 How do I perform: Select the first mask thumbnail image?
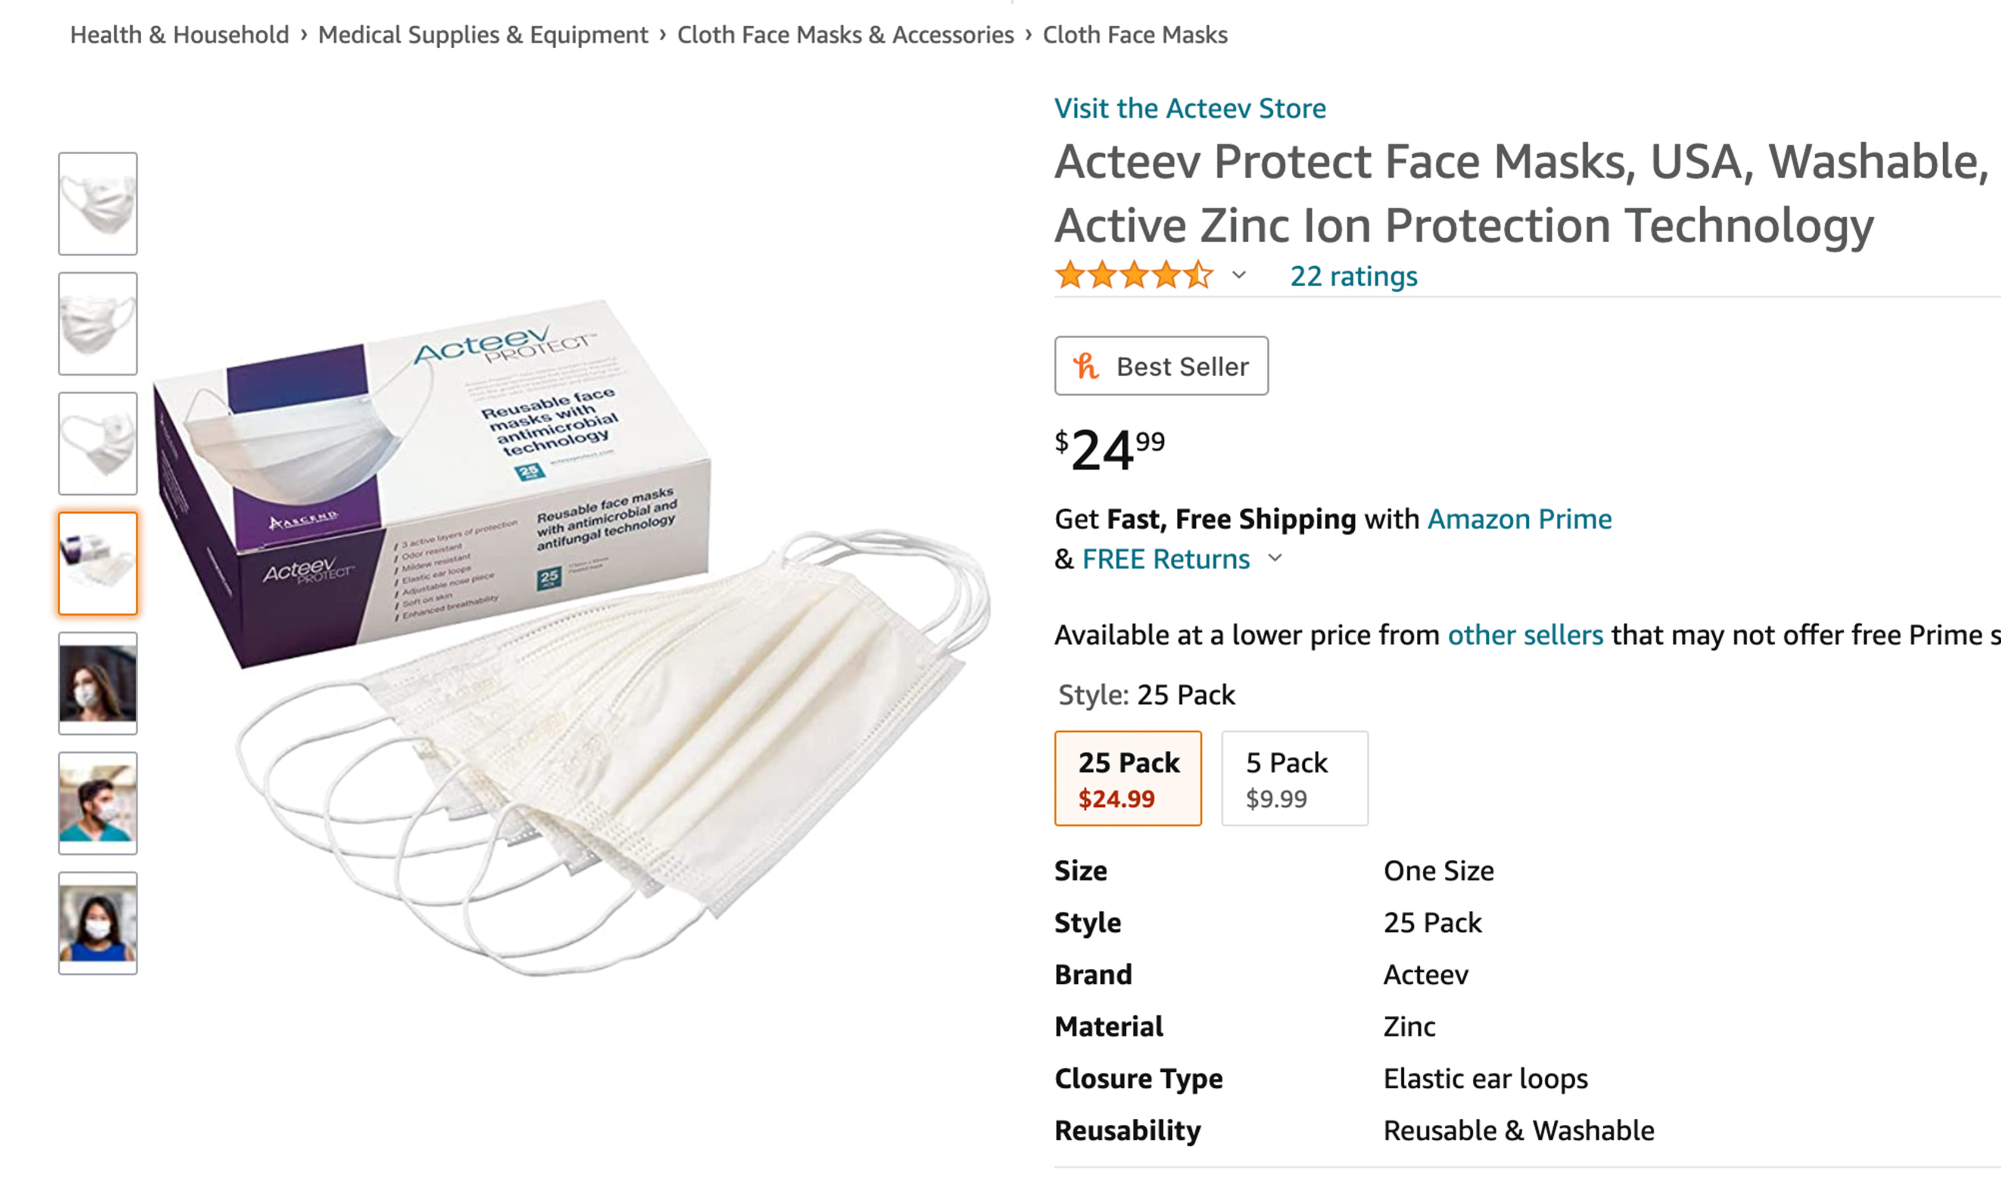(98, 204)
